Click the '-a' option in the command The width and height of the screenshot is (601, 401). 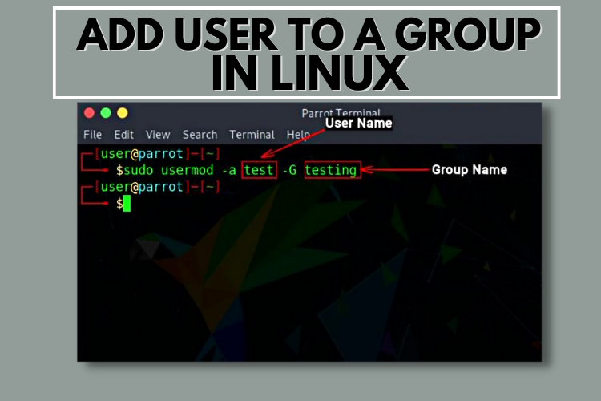(229, 170)
